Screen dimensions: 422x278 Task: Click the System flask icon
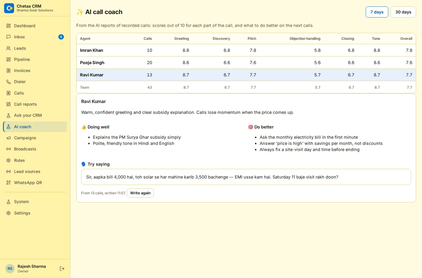coord(8,202)
